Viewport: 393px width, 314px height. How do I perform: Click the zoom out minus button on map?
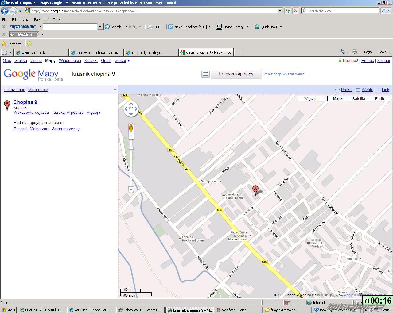tap(131, 190)
